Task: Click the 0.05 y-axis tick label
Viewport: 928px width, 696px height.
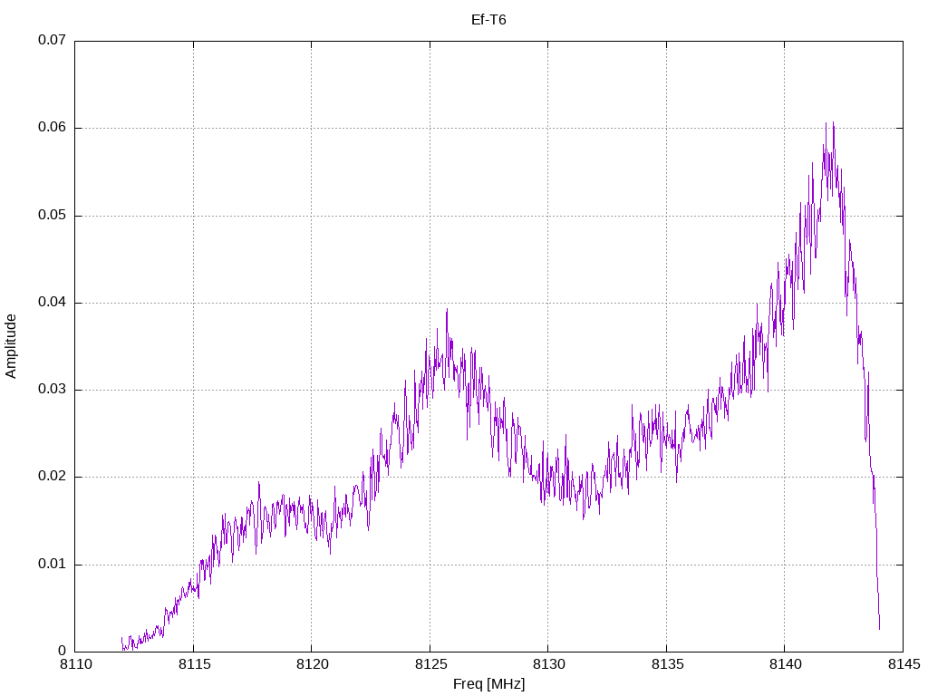Action: [x=52, y=216]
